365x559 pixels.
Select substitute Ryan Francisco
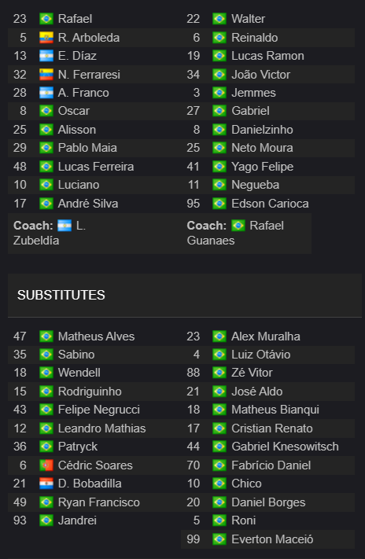click(99, 502)
